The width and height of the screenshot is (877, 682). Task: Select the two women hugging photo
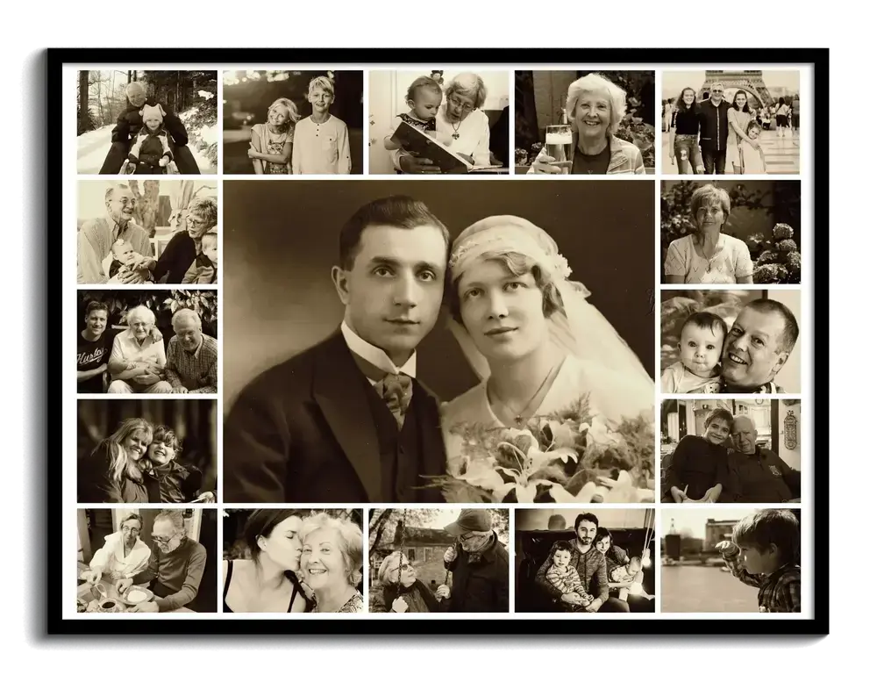point(147,451)
